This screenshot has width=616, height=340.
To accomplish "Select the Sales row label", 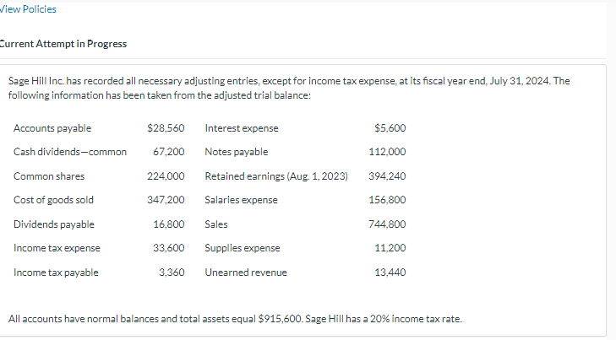I will coord(216,224).
